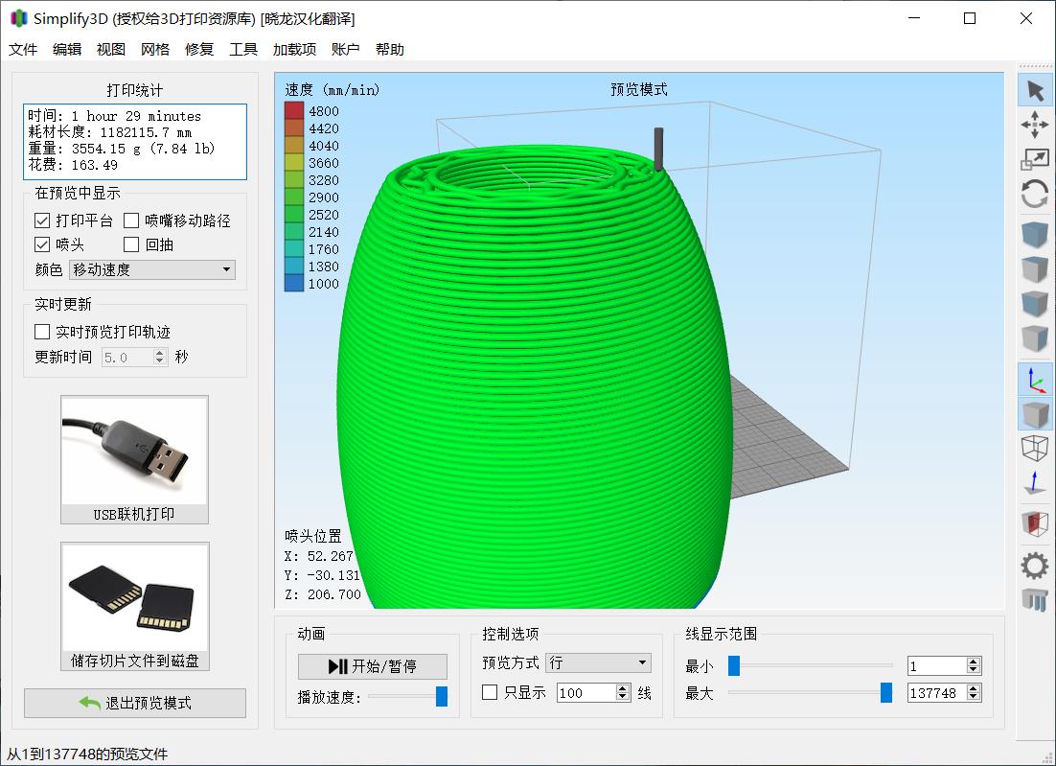Click 退出预览模式 button
The width and height of the screenshot is (1056, 766).
pyautogui.click(x=135, y=703)
